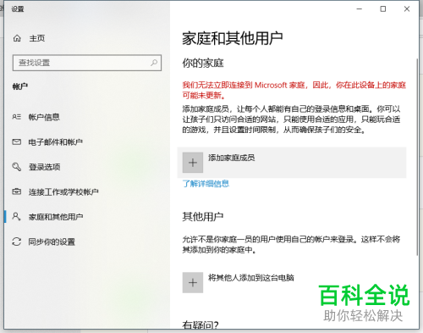Go to 登录选项 page
This screenshot has width=423, height=333.
coord(44,167)
